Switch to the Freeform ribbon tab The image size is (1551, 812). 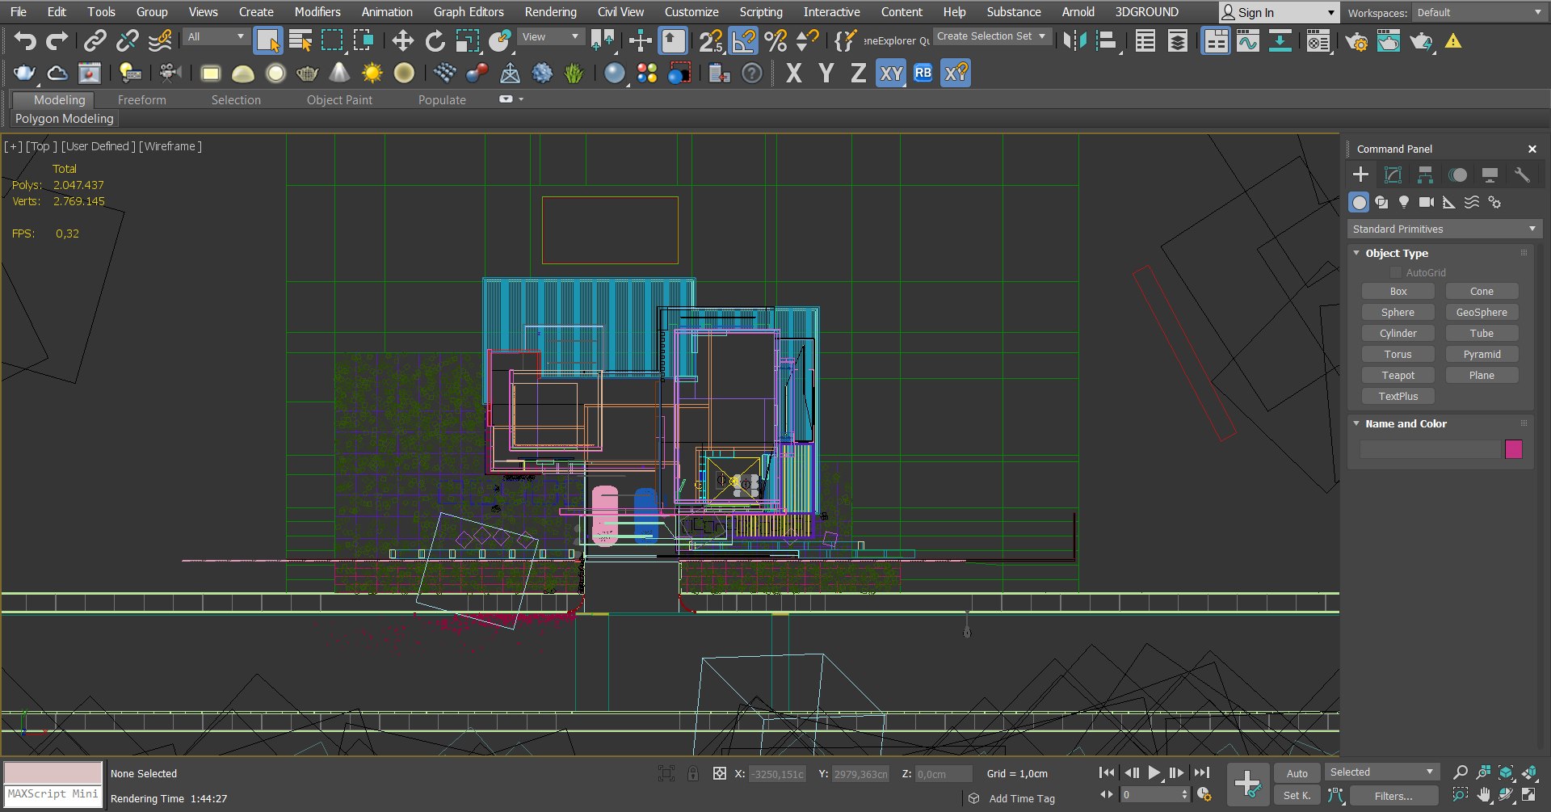[x=141, y=100]
